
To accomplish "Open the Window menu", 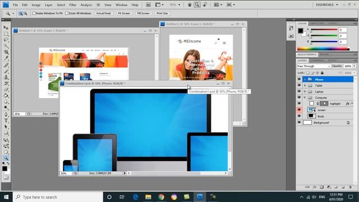I will [121, 4].
